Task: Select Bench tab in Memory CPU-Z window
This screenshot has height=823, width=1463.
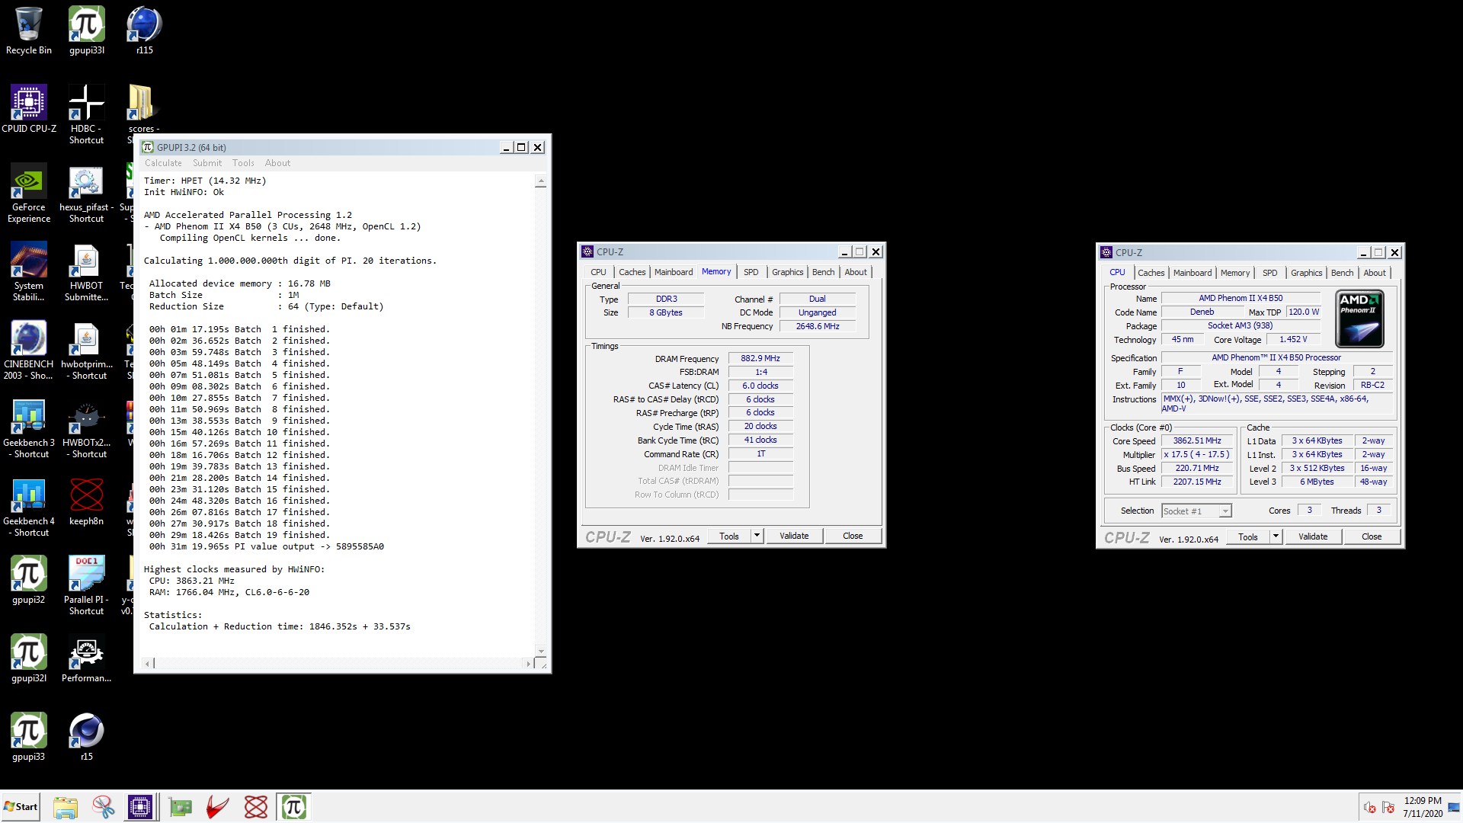Action: pyautogui.click(x=823, y=272)
